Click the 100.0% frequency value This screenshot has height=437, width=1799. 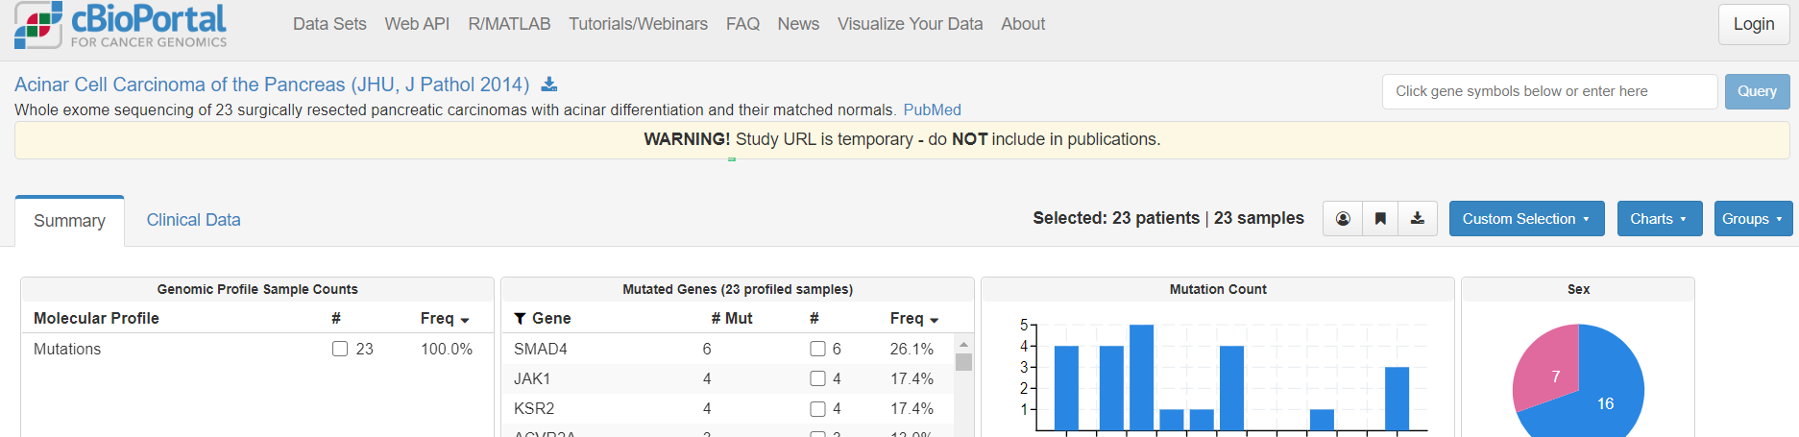click(447, 349)
